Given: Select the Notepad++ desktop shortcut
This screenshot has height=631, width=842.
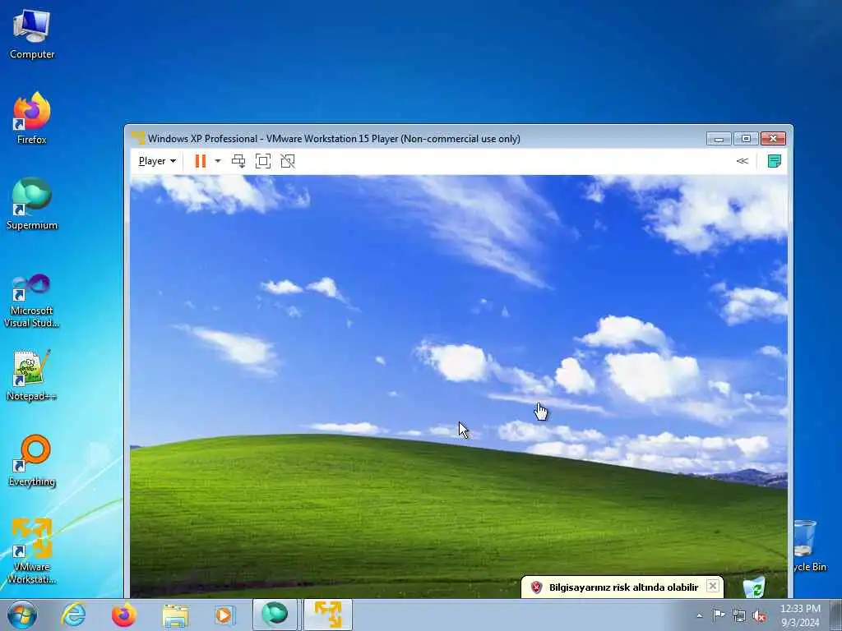Looking at the screenshot, I should point(32,375).
